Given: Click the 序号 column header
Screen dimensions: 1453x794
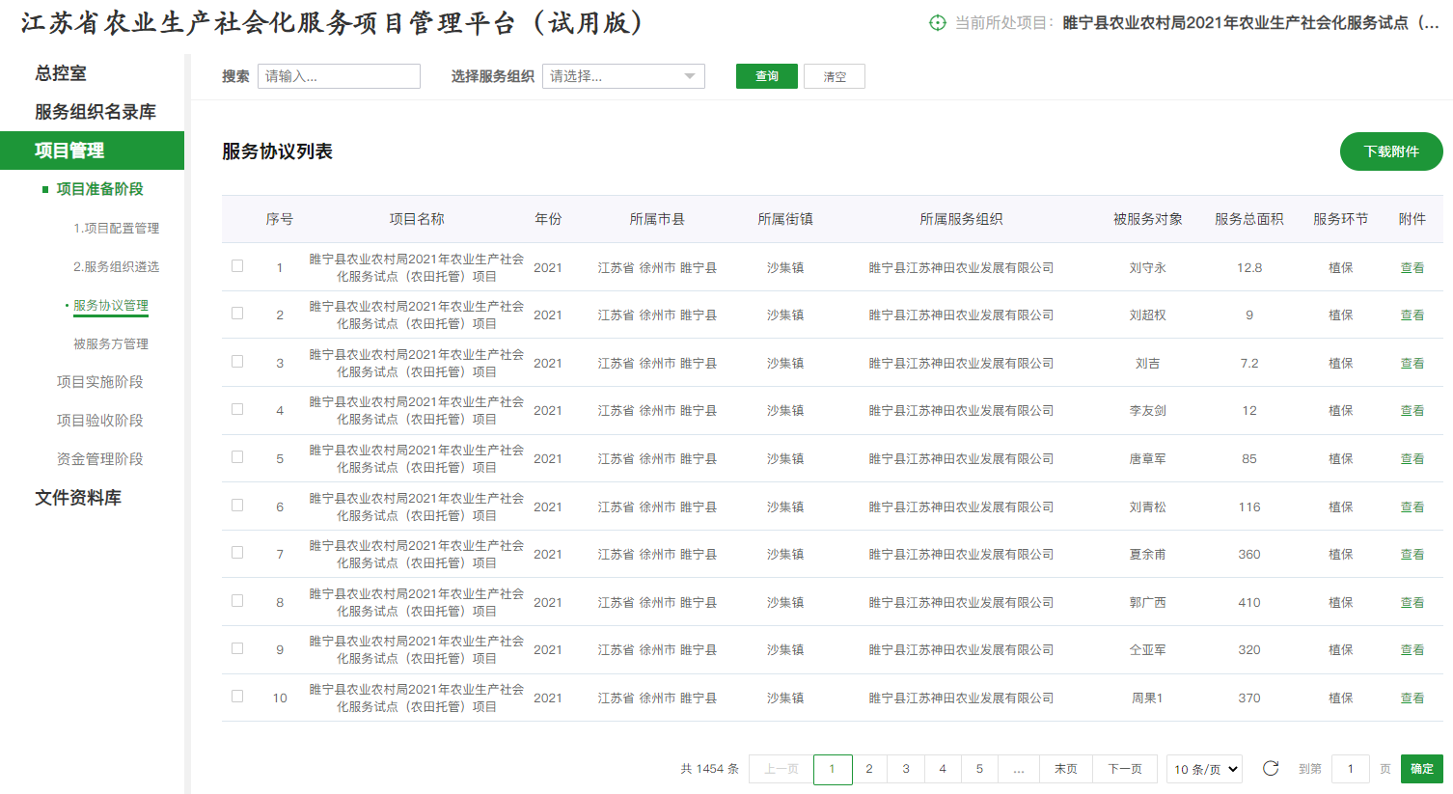Looking at the screenshot, I should 280,219.
